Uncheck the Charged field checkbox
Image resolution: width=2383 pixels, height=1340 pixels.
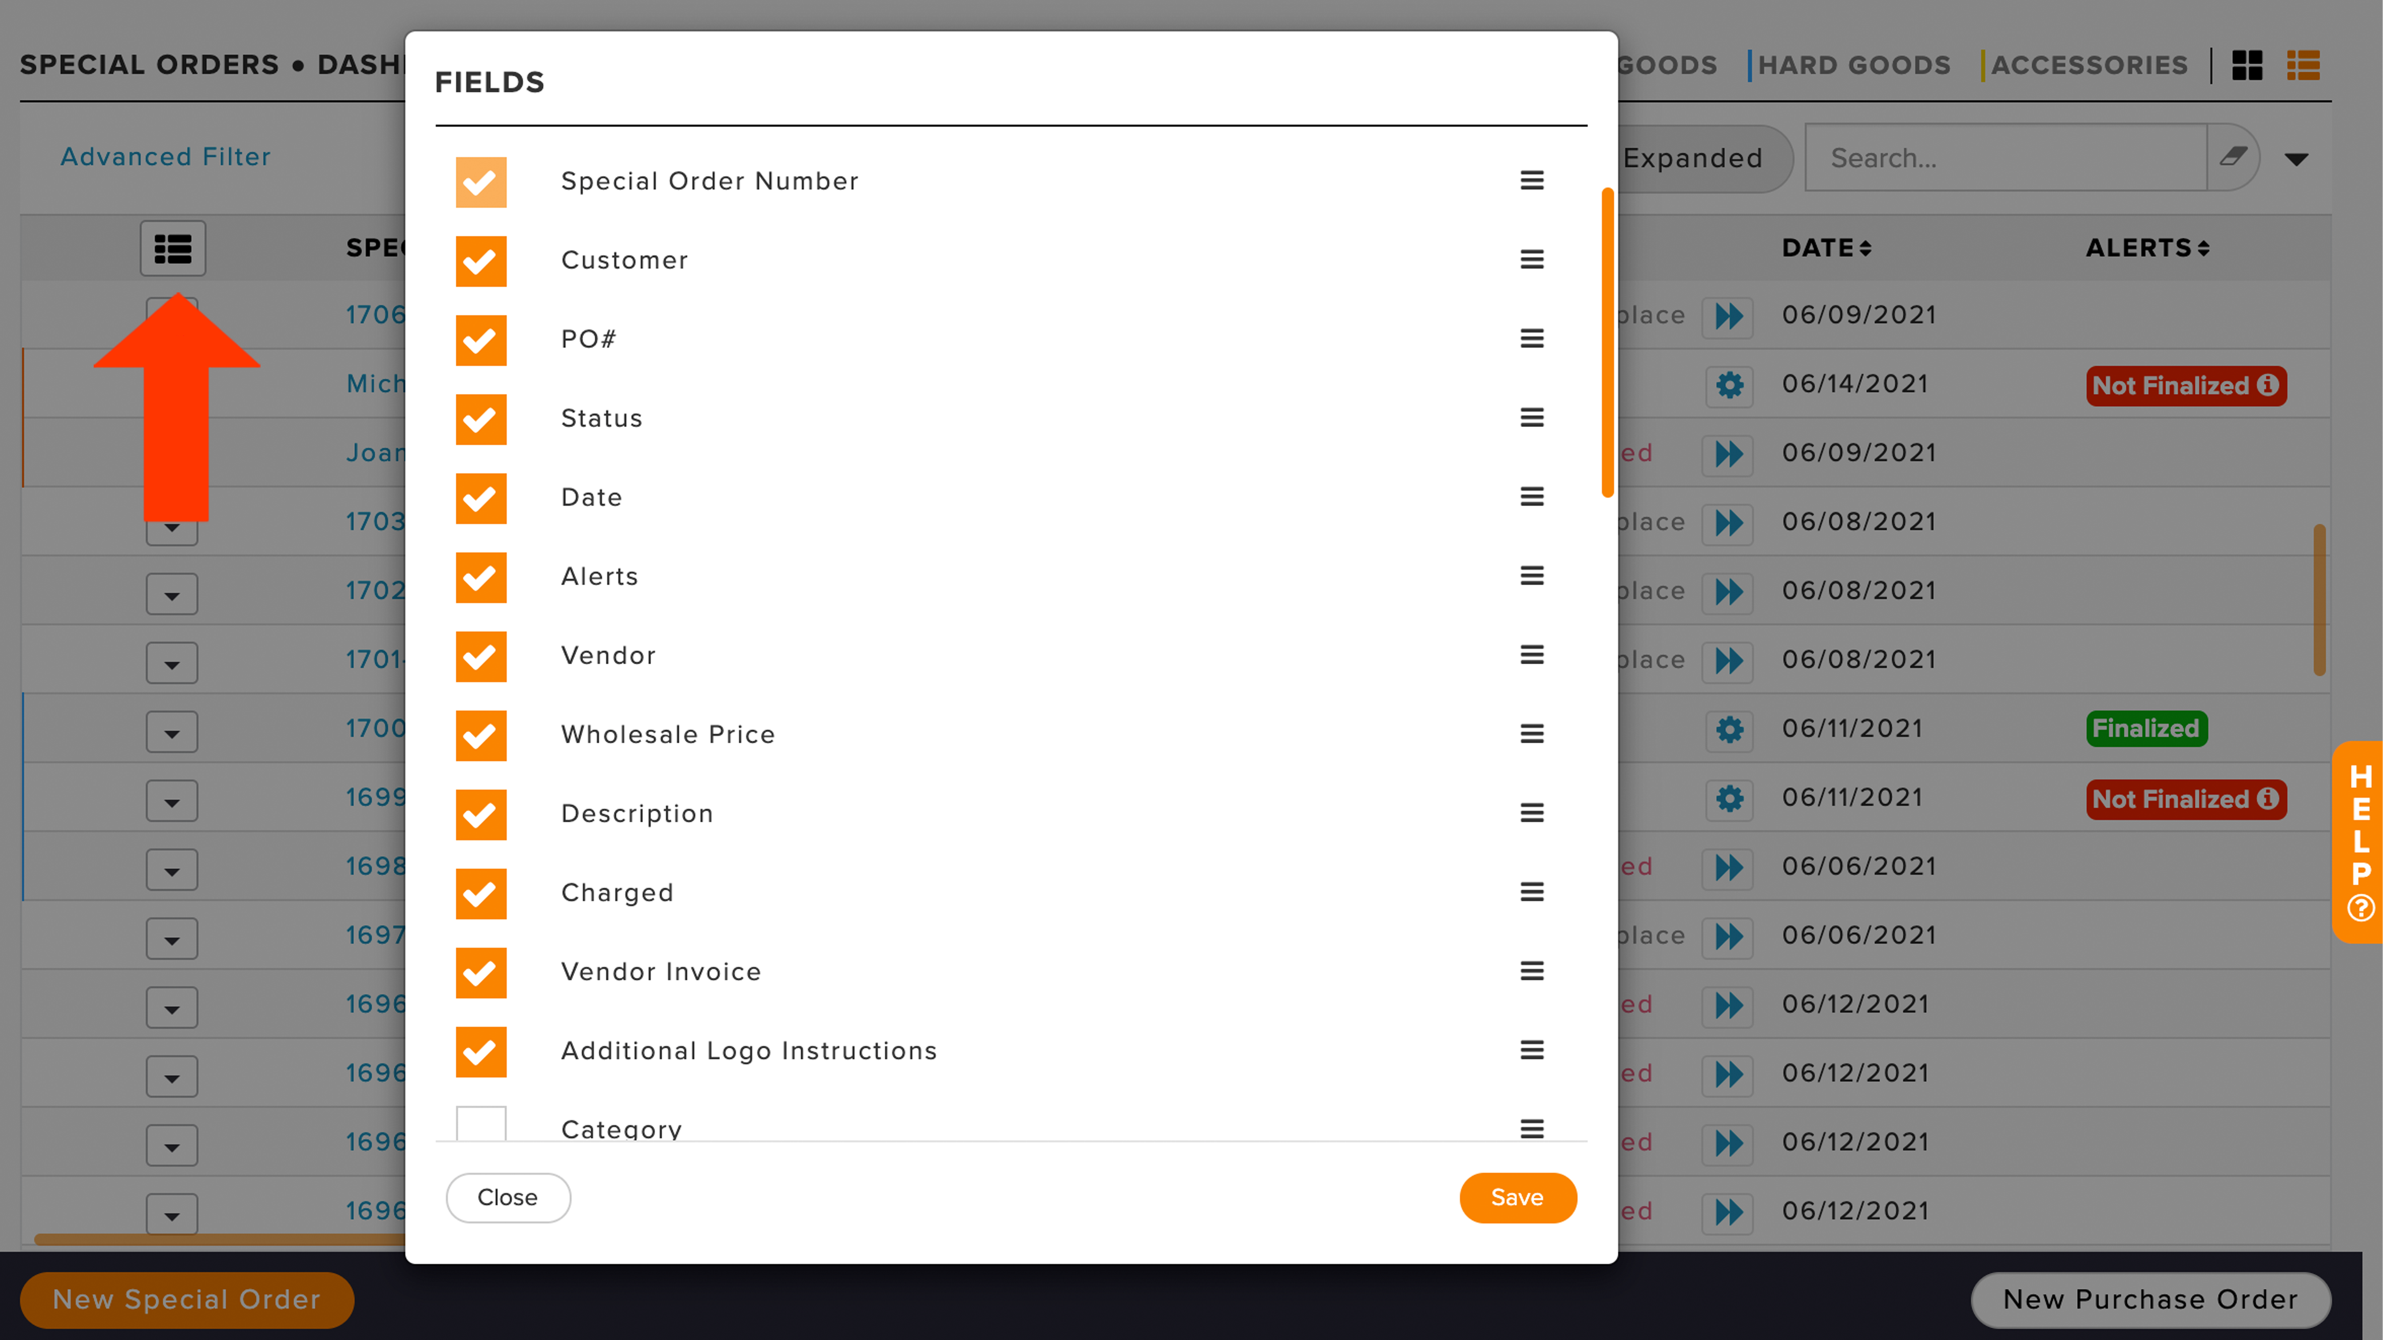[481, 893]
